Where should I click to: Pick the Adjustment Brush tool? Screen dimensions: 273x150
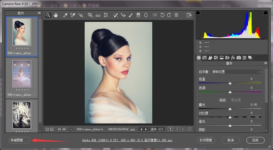[x=131, y=15]
